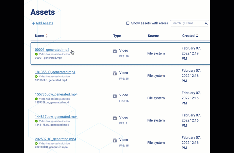Screen dimensions: 234x153
Task: Click the Assets page heading
Action: (43, 12)
